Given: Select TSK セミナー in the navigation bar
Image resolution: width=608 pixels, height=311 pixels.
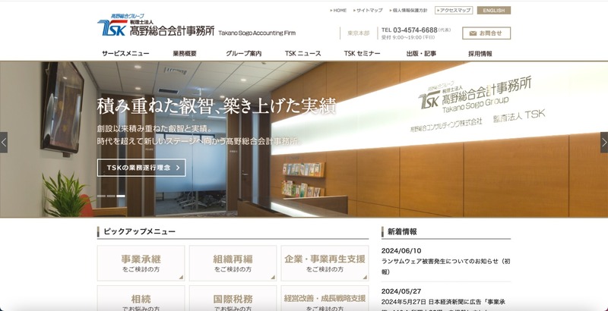Looking at the screenshot, I should tap(362, 54).
